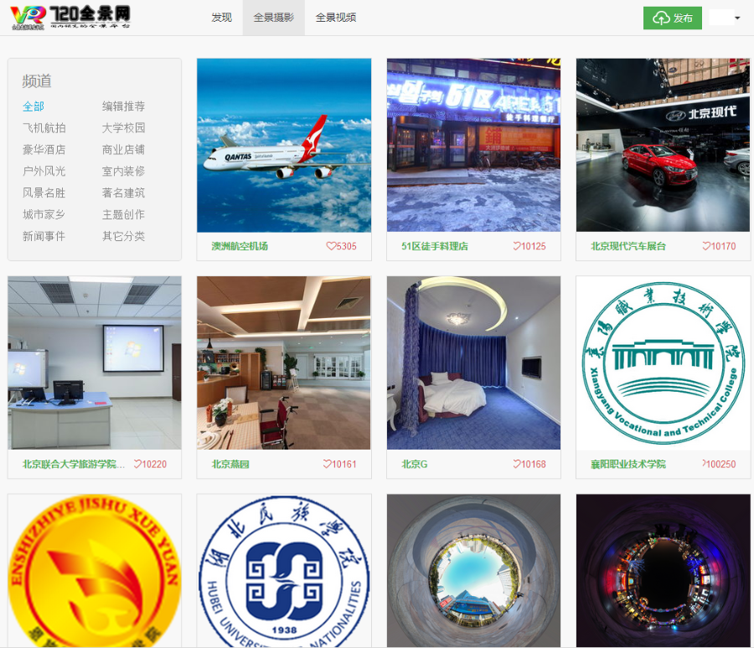Switch to the 发现 tab
The image size is (754, 648).
(x=221, y=17)
